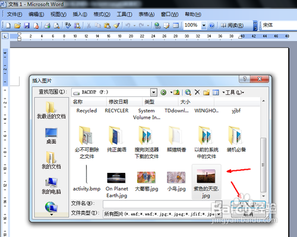Image resolution: width=297 pixels, height=237 pixels.
Task: Select My Network Places globe icon
Action: coord(51,207)
